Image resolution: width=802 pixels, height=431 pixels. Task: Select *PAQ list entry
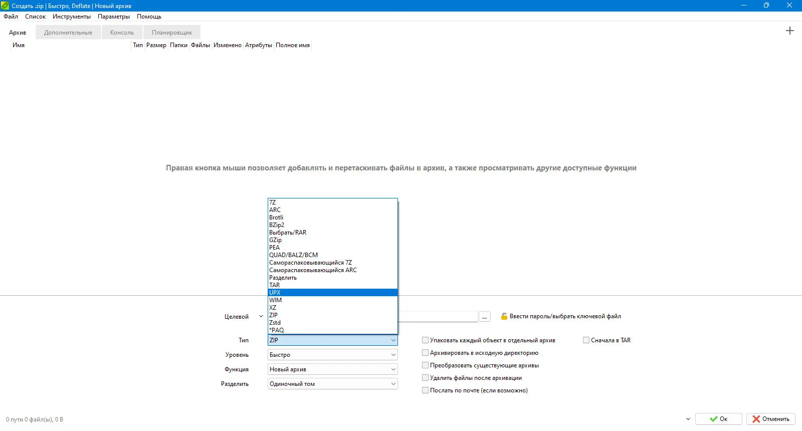(333, 330)
